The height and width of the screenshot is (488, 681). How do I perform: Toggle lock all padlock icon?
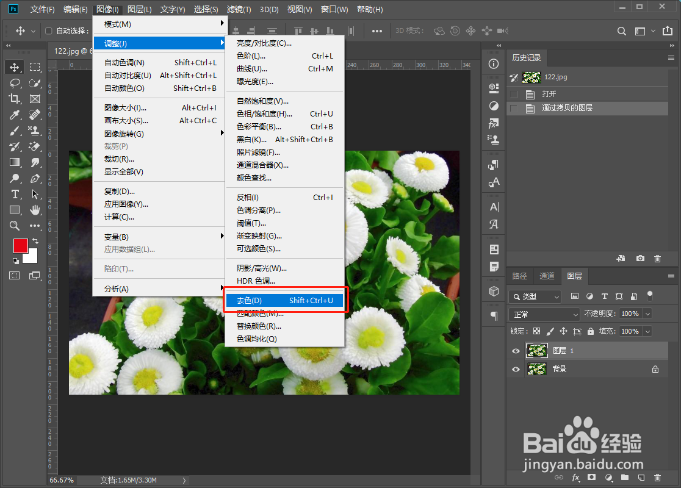591,331
